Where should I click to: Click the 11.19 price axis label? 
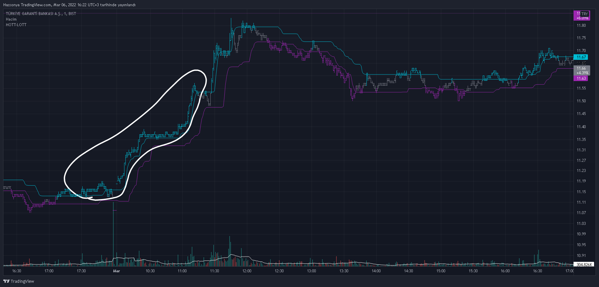(x=581, y=181)
